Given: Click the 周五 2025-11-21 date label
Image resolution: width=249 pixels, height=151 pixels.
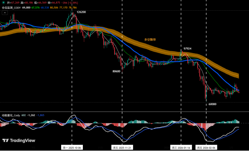Looking at the screenshot, I should pos(122,147).
